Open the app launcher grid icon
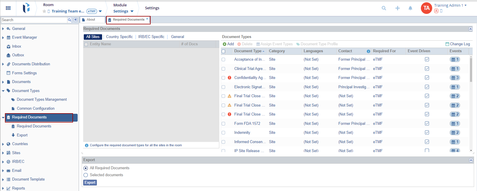 [8, 8]
